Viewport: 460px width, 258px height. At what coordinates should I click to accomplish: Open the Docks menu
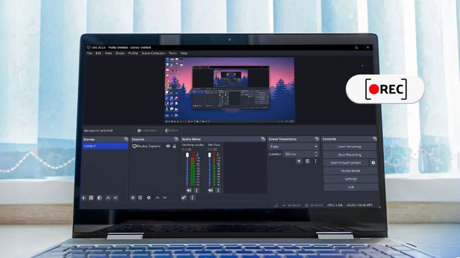120,53
